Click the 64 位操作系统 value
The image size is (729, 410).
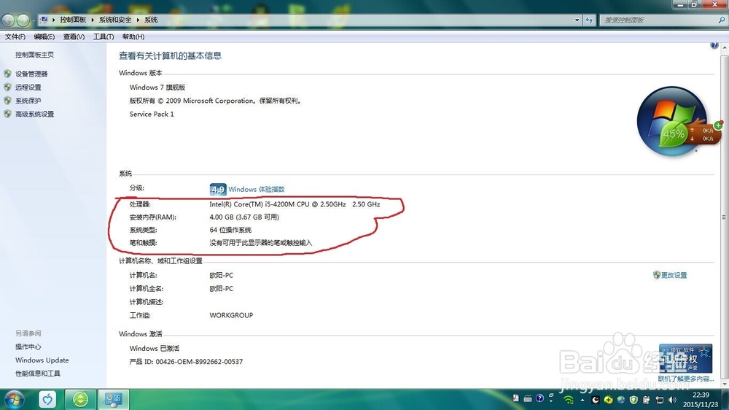coord(230,230)
